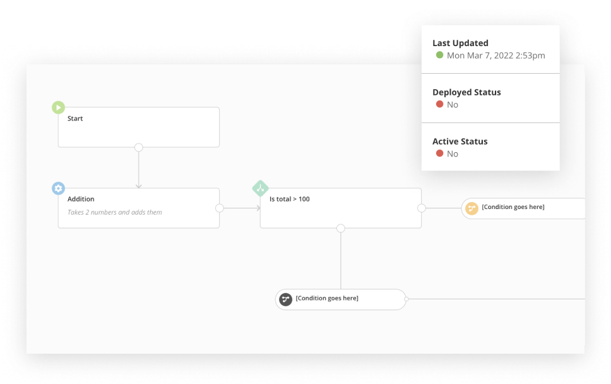Expand the bottom connector on 'Is total > 100' node
The height and width of the screenshot is (384, 611).
(341, 228)
